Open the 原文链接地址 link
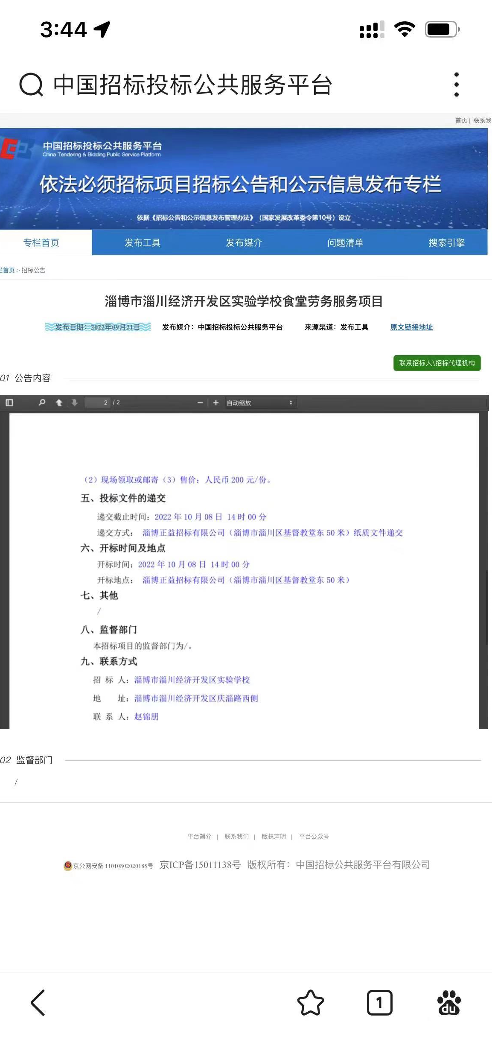The width and height of the screenshot is (492, 1042). 411,327
